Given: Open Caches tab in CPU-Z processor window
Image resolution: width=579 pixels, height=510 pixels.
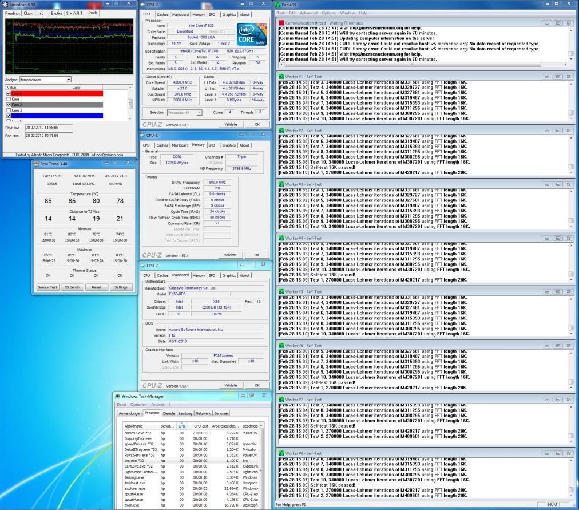Looking at the screenshot, I should pyautogui.click(x=162, y=15).
